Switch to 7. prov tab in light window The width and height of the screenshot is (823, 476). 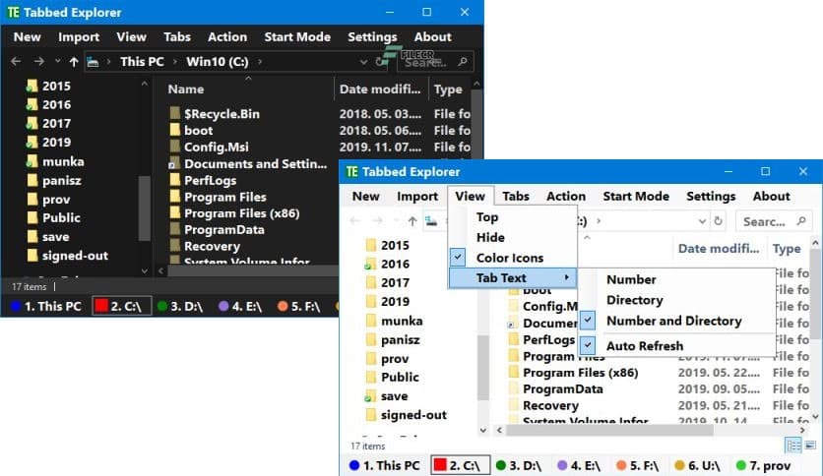tap(764, 465)
